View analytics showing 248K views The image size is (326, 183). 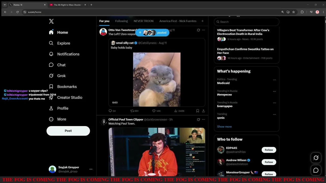pos(179,111)
